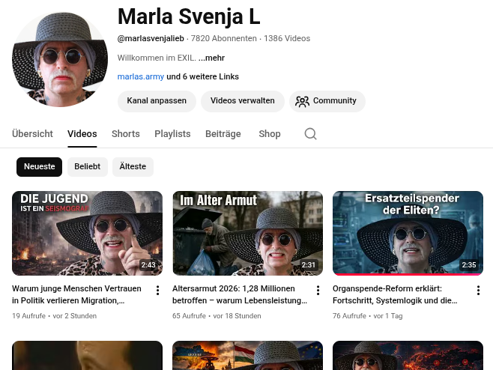The height and width of the screenshot is (370, 493).
Task: Switch to the Shop tab
Action: 270,134
